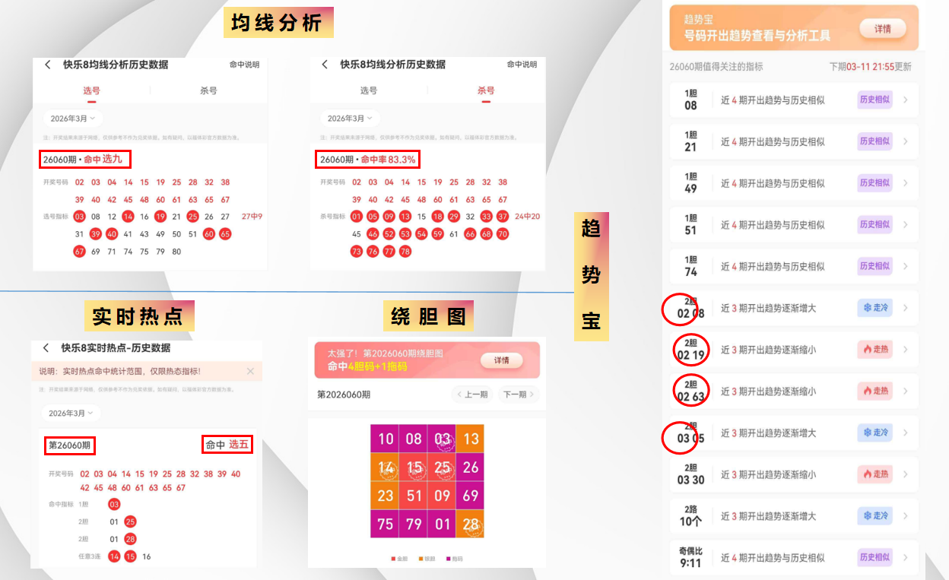
Task: Tap back arrow in the 选号 均线分析 panel
Action: click(48, 65)
